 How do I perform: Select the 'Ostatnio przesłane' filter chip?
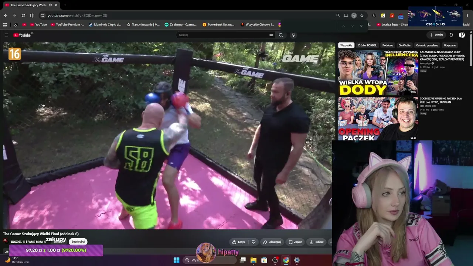(427, 45)
